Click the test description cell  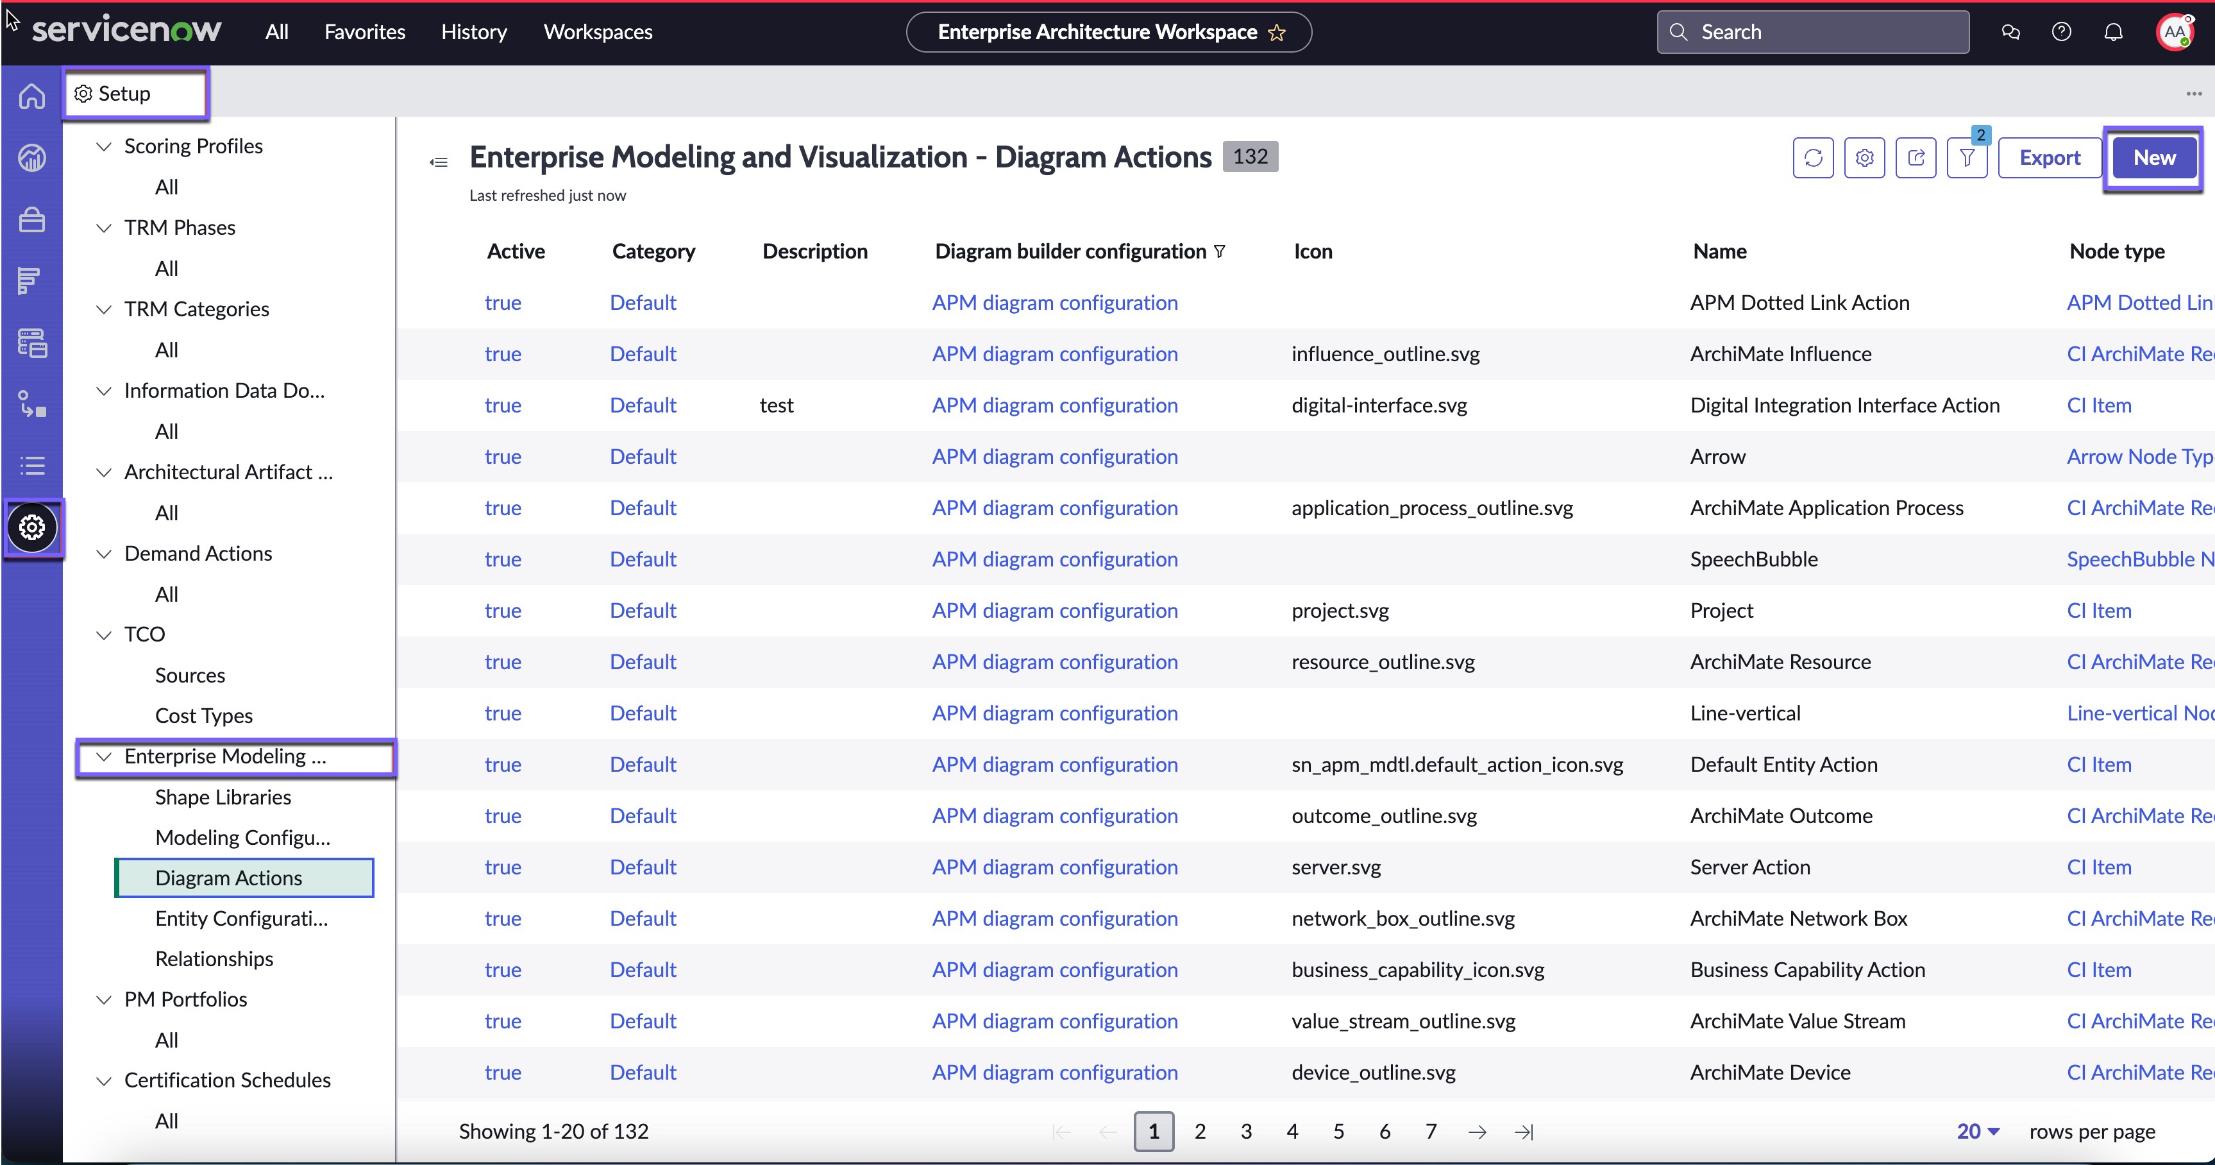click(x=777, y=405)
